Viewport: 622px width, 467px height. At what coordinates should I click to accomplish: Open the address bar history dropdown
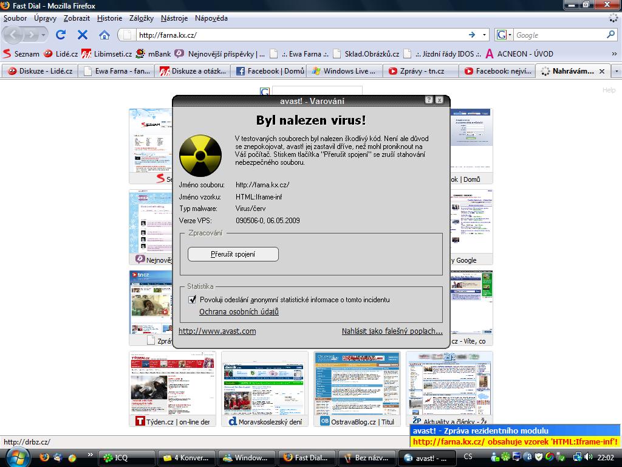(x=484, y=35)
